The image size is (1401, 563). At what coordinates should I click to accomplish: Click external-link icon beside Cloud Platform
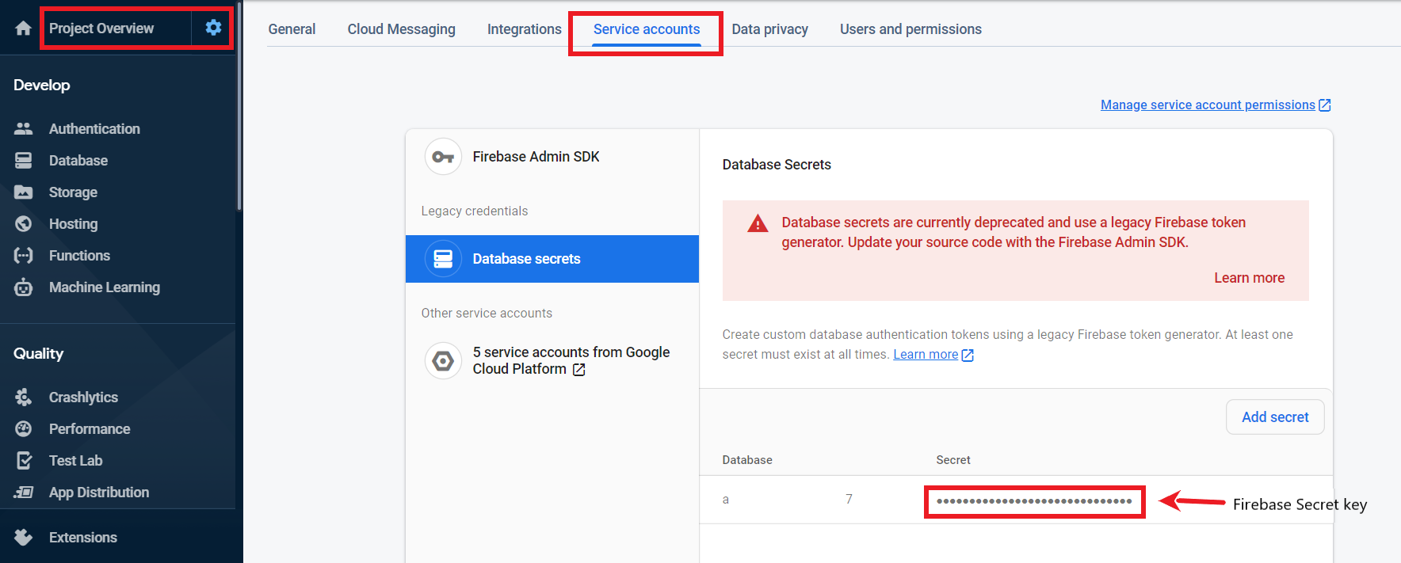point(578,370)
